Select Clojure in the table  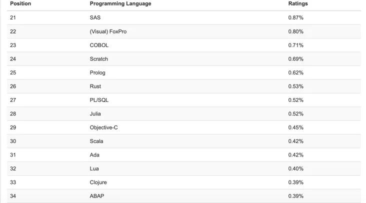click(x=98, y=182)
